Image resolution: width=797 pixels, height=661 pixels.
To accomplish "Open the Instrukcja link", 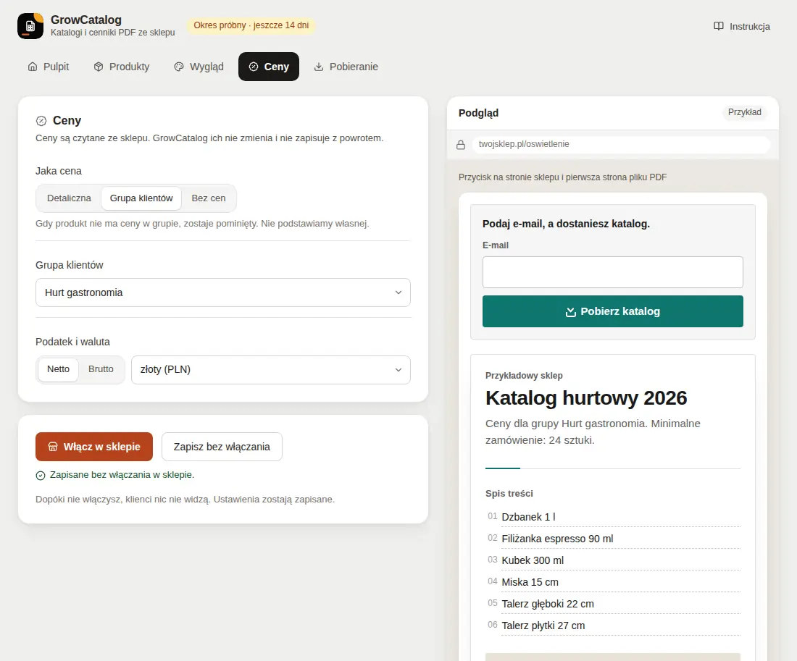I will click(x=742, y=26).
